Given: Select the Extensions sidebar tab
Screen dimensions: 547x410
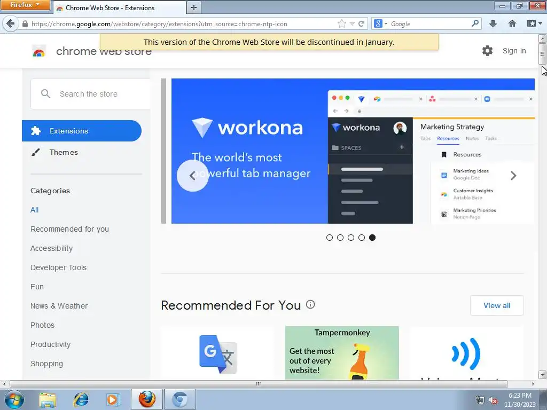Looking at the screenshot, I should [82, 131].
